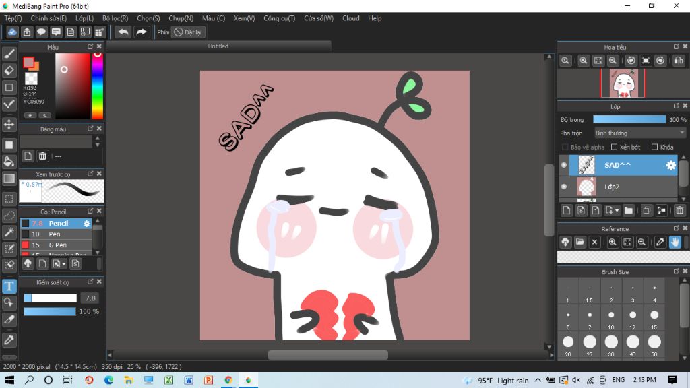This screenshot has width=690, height=388.
Task: Select the Eraser tool
Action: [9, 70]
